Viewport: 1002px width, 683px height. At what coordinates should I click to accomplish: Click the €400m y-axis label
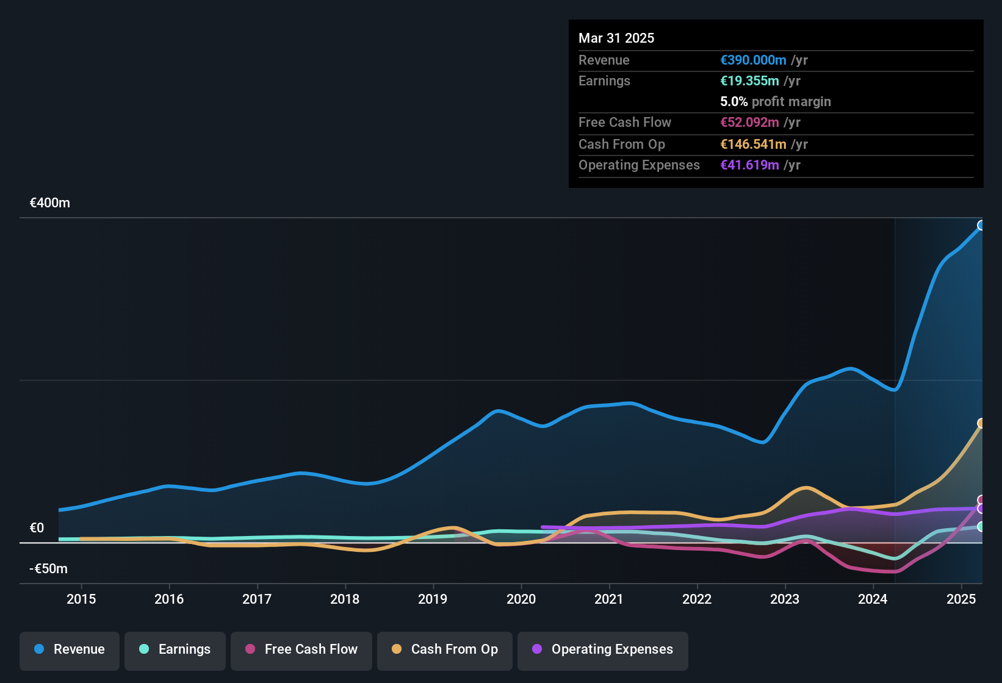[50, 203]
